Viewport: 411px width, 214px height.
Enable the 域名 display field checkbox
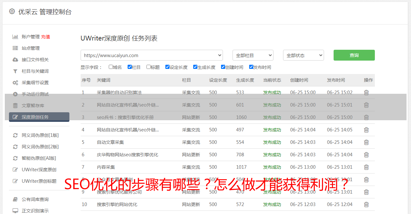point(111,67)
